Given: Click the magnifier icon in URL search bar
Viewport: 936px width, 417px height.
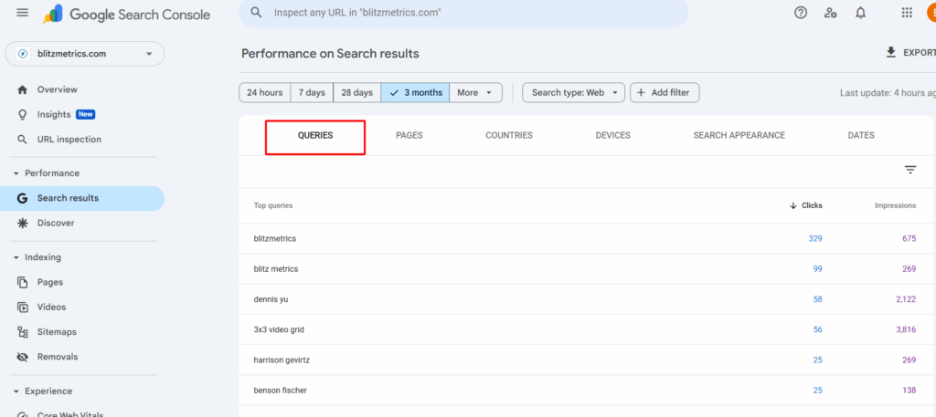Looking at the screenshot, I should [x=256, y=13].
